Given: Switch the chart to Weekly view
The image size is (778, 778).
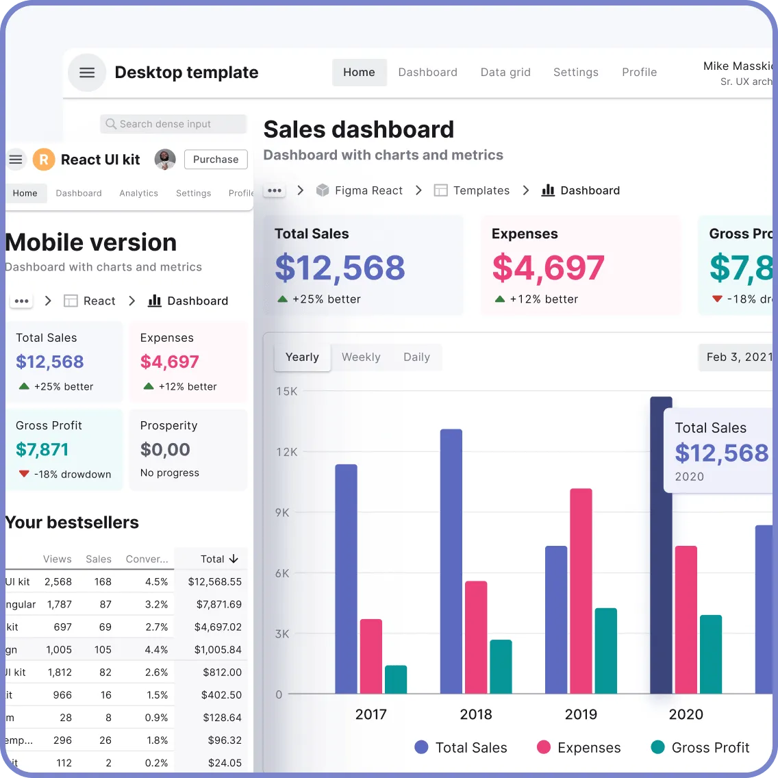Looking at the screenshot, I should (x=361, y=357).
